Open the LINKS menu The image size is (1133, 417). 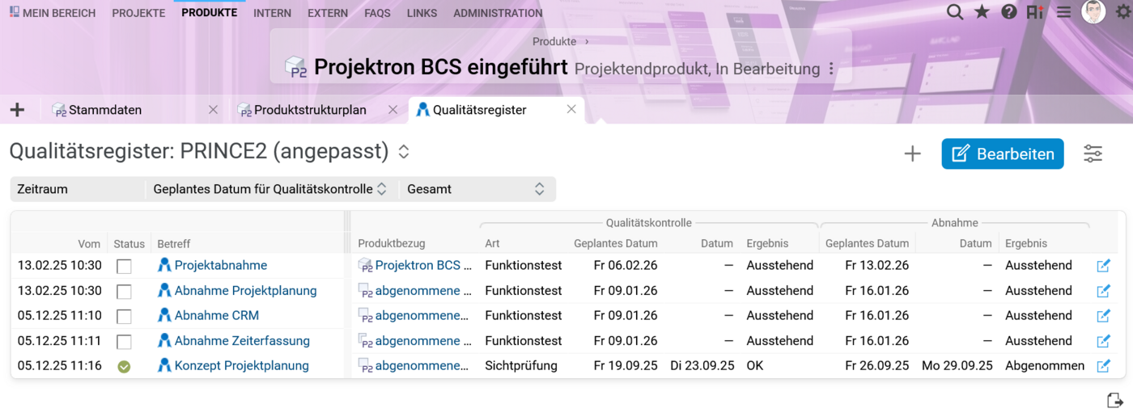[x=422, y=13]
